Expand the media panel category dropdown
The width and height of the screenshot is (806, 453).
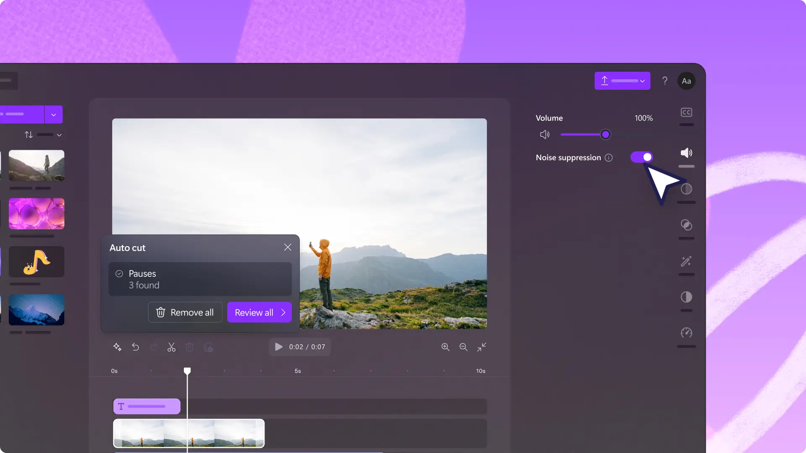pyautogui.click(x=53, y=115)
